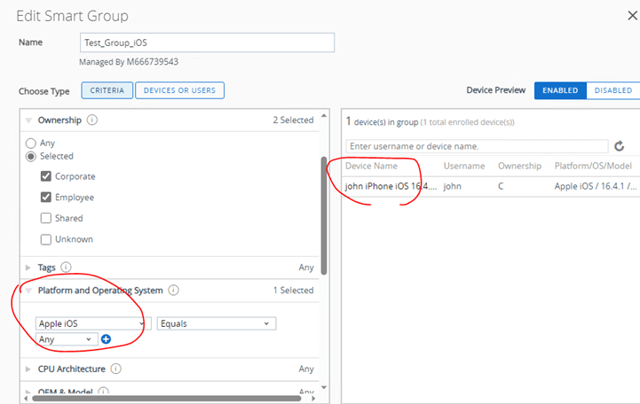Check the Unknown ownership checkbox
The image size is (640, 404).
coord(45,239)
